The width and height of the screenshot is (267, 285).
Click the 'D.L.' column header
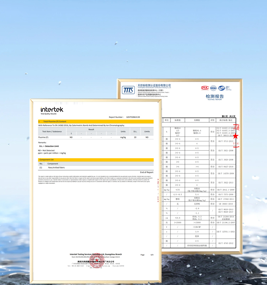[x=135, y=131]
